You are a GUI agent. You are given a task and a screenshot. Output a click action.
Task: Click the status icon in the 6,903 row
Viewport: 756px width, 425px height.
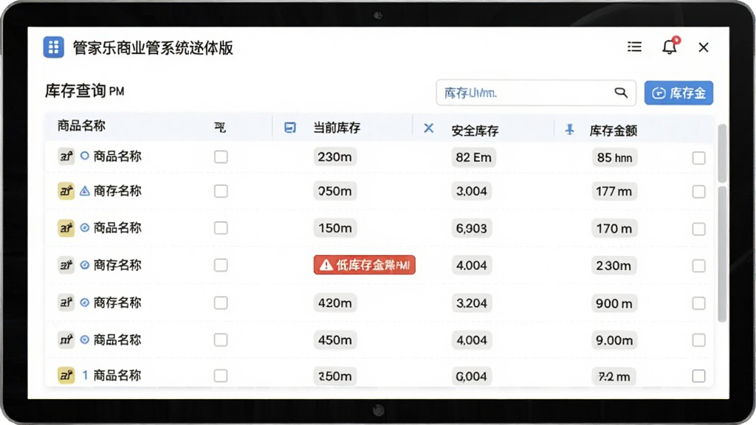[x=85, y=227]
